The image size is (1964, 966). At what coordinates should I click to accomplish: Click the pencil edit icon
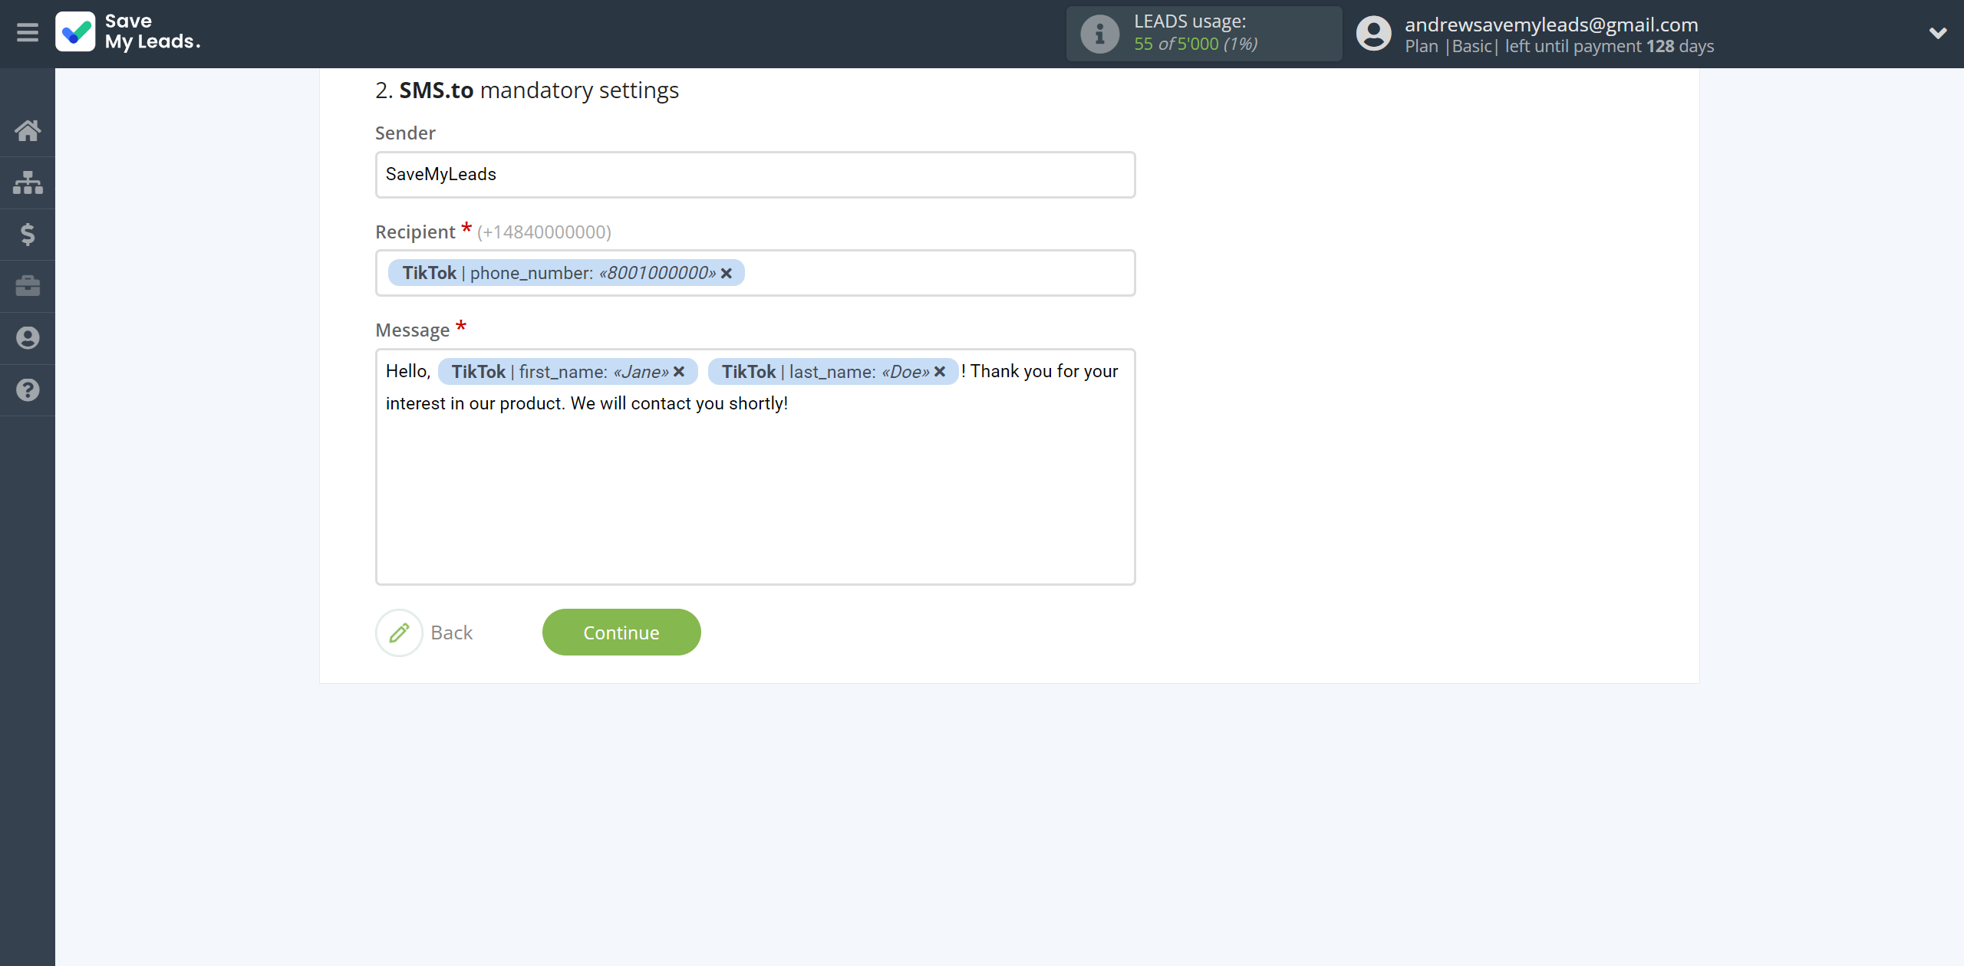pos(399,632)
